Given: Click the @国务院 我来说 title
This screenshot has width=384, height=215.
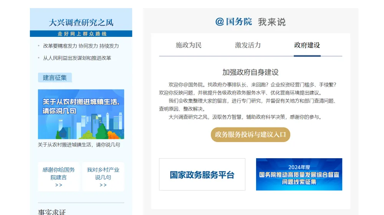Looking at the screenshot, I should click(250, 22).
